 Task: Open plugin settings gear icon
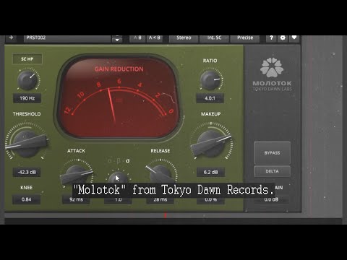(x=283, y=38)
